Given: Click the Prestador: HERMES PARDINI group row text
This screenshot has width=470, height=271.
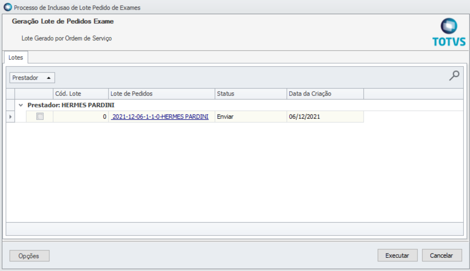Looking at the screenshot, I should [71, 105].
